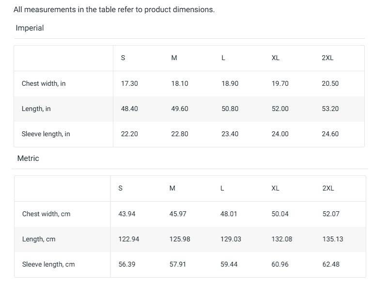
Task: Click the 17.30 chest width cell
Action: tap(129, 83)
